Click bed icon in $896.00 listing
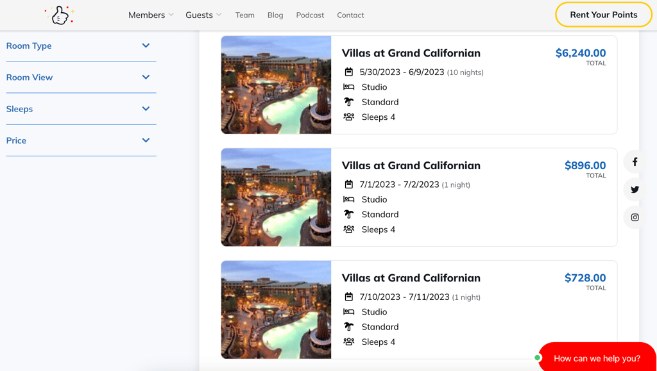Viewport: 657px width, 371px height. [349, 199]
